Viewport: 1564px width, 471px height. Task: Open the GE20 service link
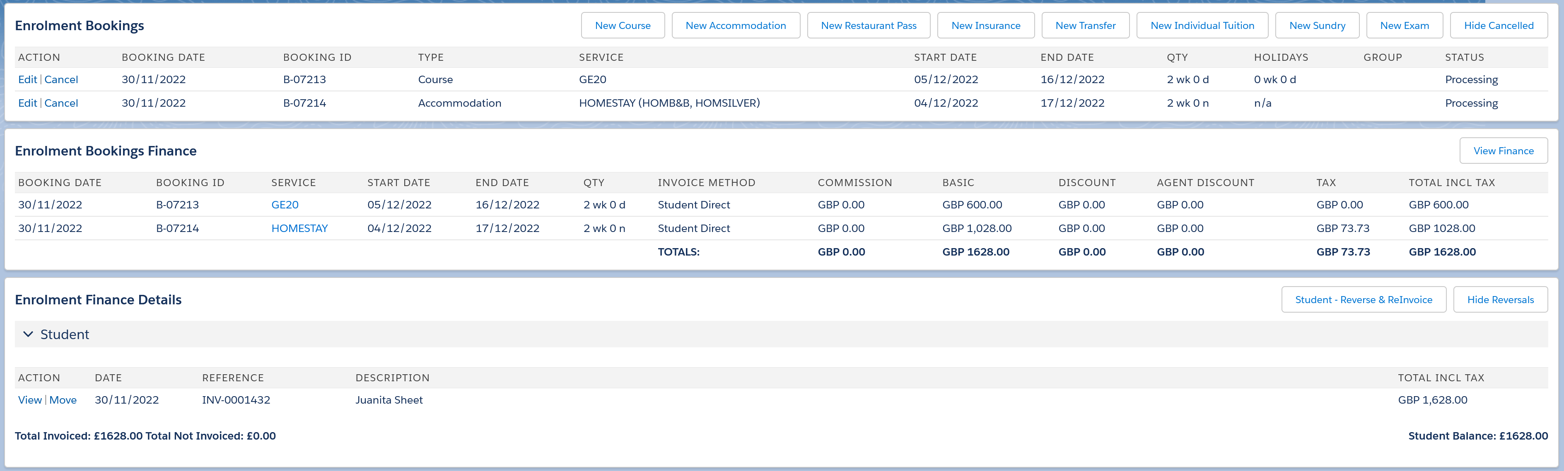pyautogui.click(x=285, y=205)
